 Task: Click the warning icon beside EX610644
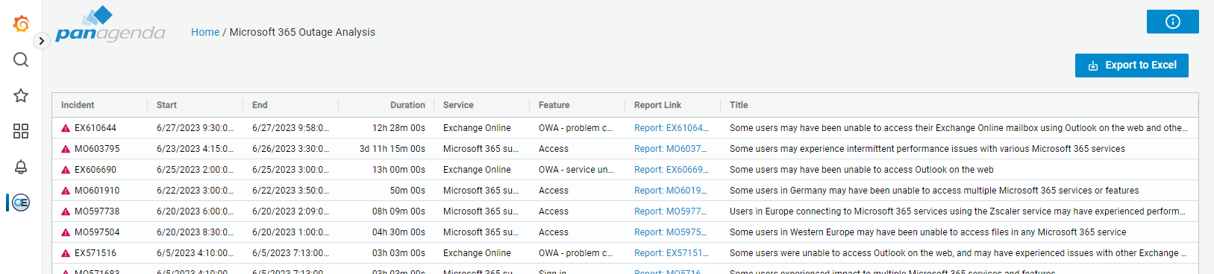tap(66, 128)
